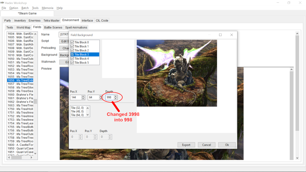The height and width of the screenshot is (172, 306).
Task: Open the Option menu
Action: 14,8
